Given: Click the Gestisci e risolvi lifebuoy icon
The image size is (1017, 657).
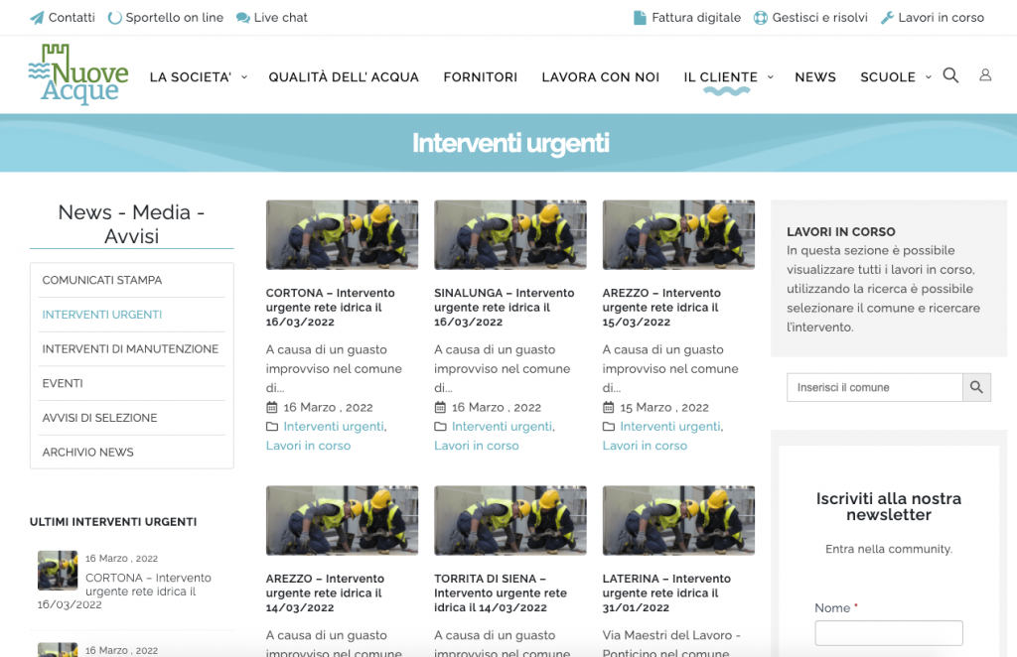Looking at the screenshot, I should pos(761,18).
